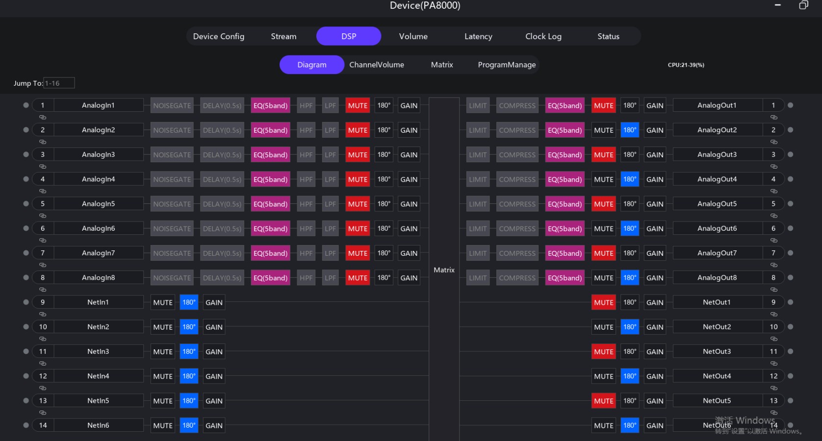Disable 180° phase invert on AnalogOut2

coord(630,130)
